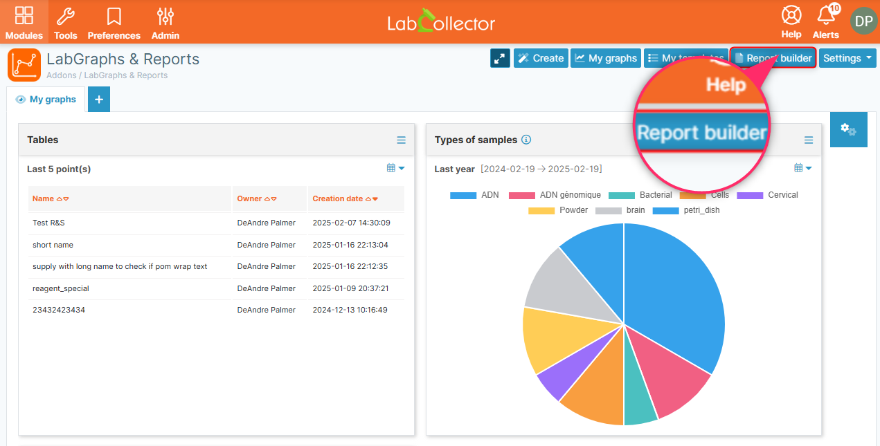Open the Modules menu
This screenshot has height=446, width=880.
pyautogui.click(x=24, y=22)
